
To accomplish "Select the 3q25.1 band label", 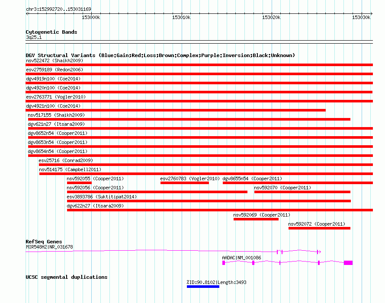I will pos(34,37).
